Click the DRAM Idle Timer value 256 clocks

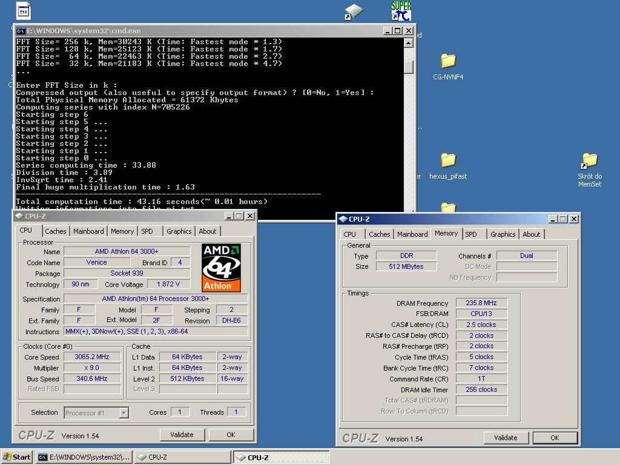[481, 389]
